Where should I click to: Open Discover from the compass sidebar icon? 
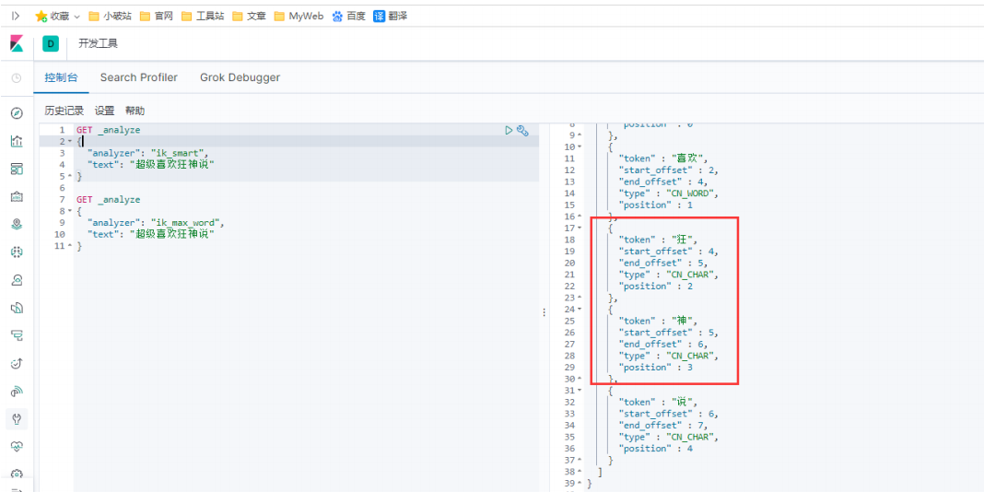coord(17,113)
